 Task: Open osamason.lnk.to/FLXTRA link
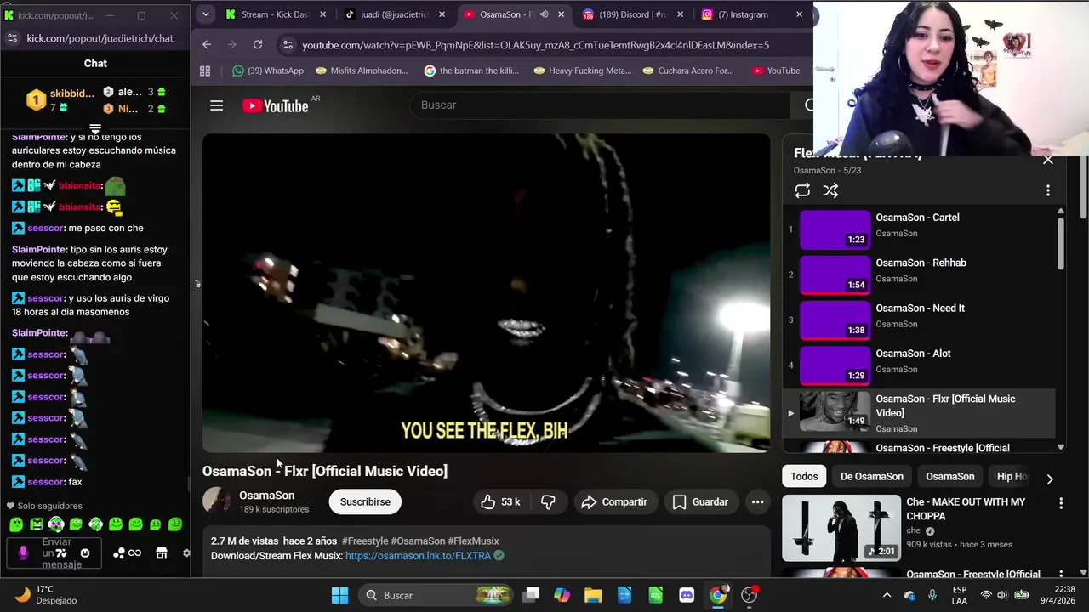click(x=418, y=556)
